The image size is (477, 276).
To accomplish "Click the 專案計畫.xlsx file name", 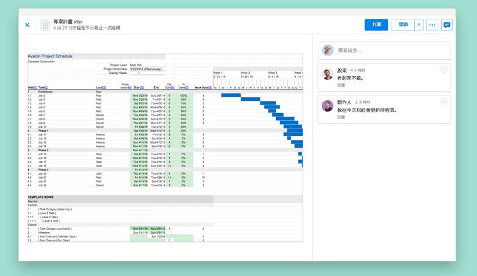I will tap(68, 22).
